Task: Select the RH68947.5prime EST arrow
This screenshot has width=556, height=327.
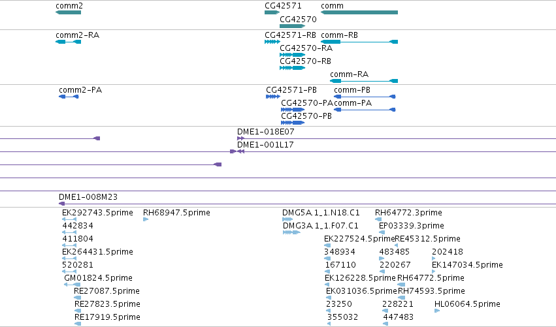Action: (x=146, y=220)
